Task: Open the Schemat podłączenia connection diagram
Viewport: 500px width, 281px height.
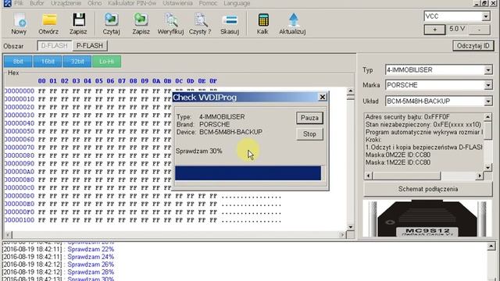Action: tap(428, 189)
